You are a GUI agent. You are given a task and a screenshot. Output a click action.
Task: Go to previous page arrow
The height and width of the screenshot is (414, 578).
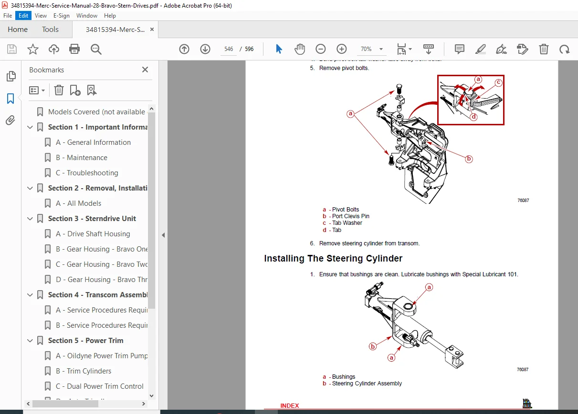click(x=184, y=49)
